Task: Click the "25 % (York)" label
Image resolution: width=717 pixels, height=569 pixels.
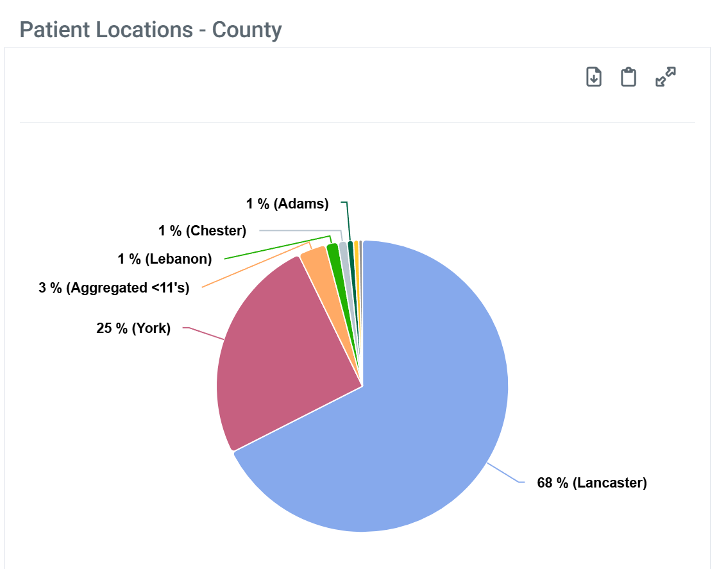Action: pyautogui.click(x=133, y=329)
